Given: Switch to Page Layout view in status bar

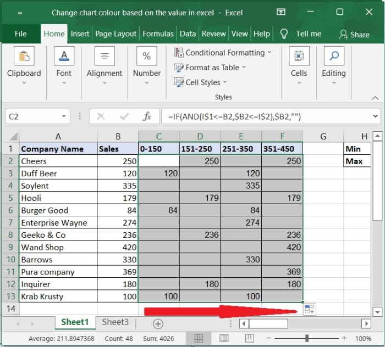Looking at the screenshot, I should click(x=224, y=338).
